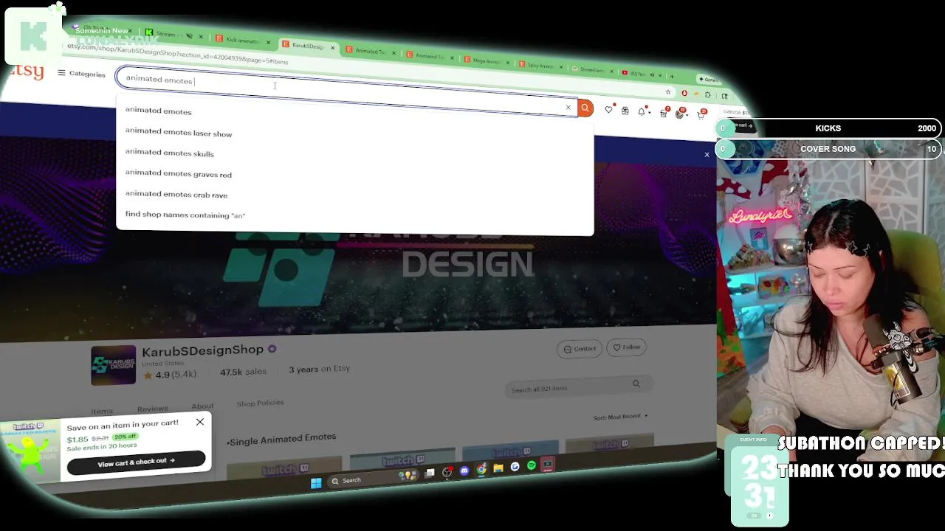Select 'find shop names containing' option
Viewport: 945px width, 531px height.
pyautogui.click(x=185, y=215)
